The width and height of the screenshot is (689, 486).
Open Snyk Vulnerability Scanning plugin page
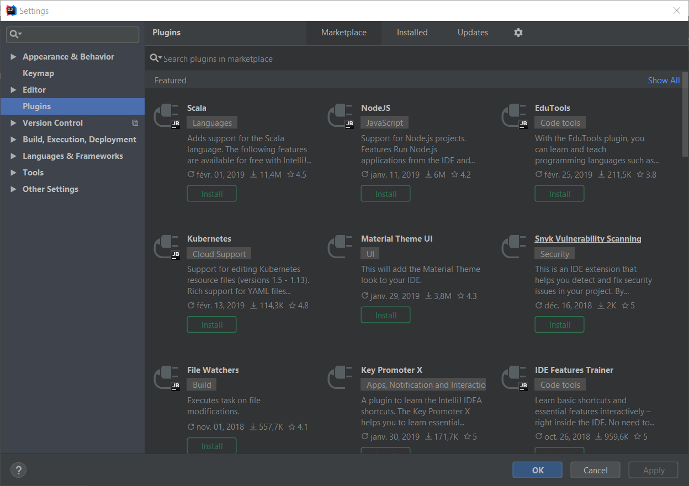[587, 239]
